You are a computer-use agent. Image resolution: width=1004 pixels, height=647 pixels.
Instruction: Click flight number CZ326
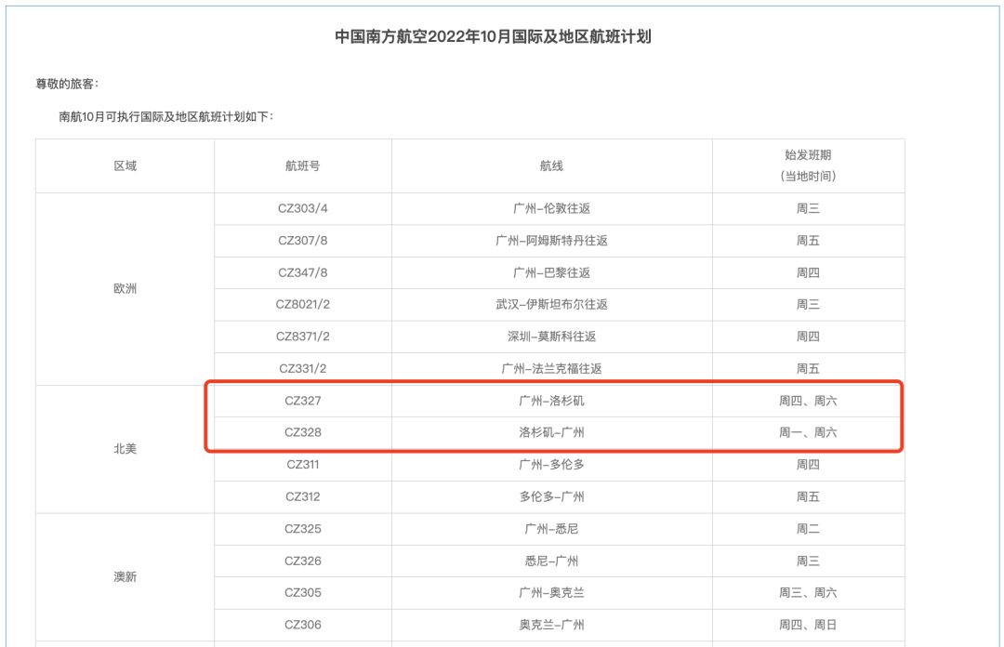pos(303,561)
